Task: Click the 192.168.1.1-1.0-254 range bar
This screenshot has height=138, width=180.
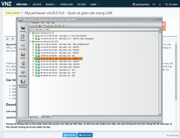Action: 94,30
